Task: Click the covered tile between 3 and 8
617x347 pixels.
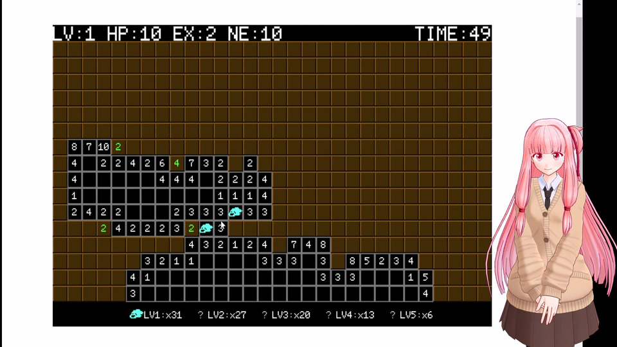Action: [x=337, y=261]
